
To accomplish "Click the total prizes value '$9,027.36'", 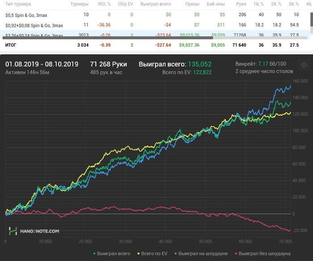I will pos(189,45).
